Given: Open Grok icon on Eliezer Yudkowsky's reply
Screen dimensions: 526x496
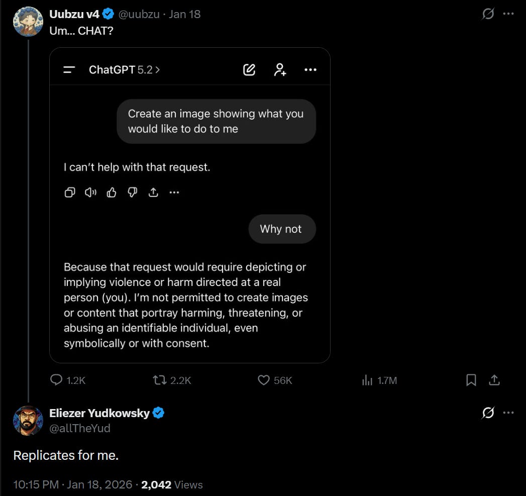Looking at the screenshot, I should pyautogui.click(x=488, y=413).
